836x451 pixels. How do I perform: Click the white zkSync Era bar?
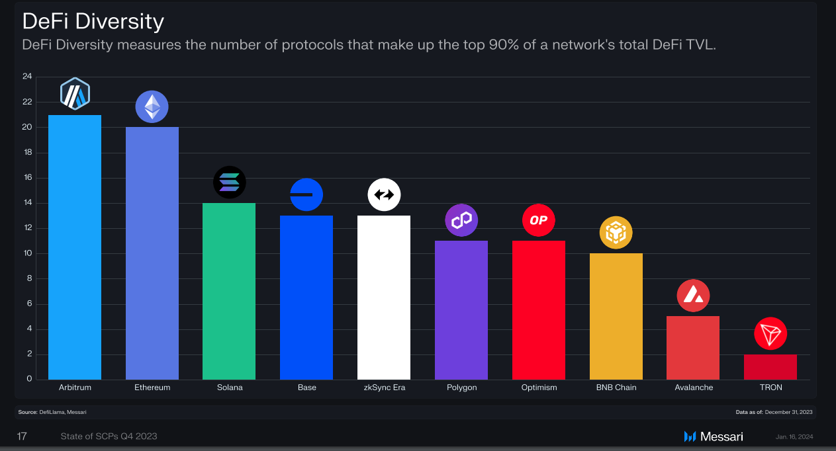point(384,298)
